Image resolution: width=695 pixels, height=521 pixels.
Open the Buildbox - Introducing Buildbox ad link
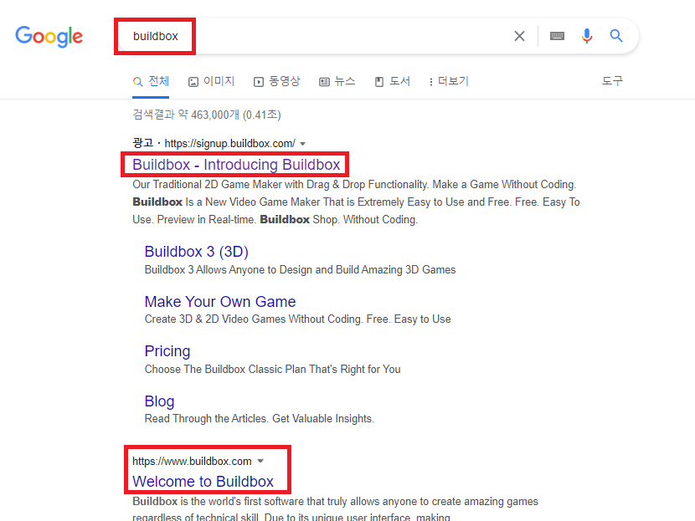coord(236,165)
